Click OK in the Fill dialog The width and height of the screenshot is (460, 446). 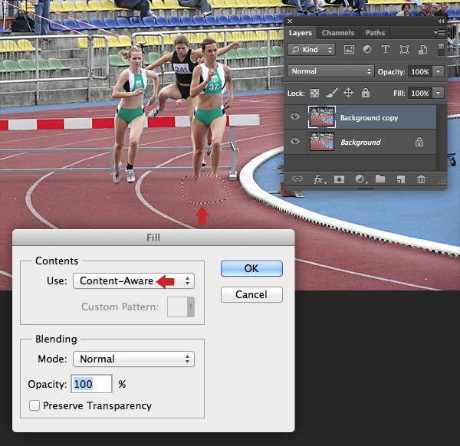(x=251, y=269)
